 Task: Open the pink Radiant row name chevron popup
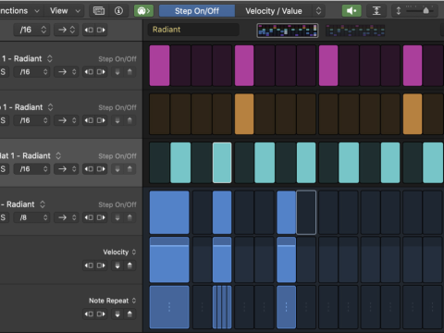pyautogui.click(x=50, y=58)
